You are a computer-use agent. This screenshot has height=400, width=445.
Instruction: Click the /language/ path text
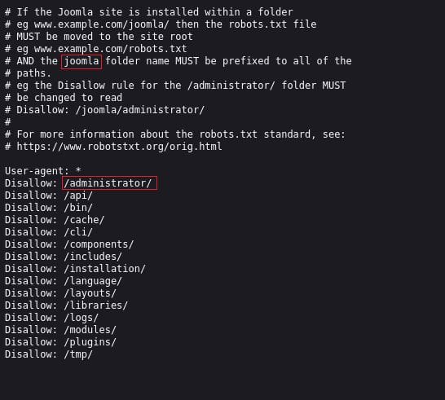click(93, 281)
